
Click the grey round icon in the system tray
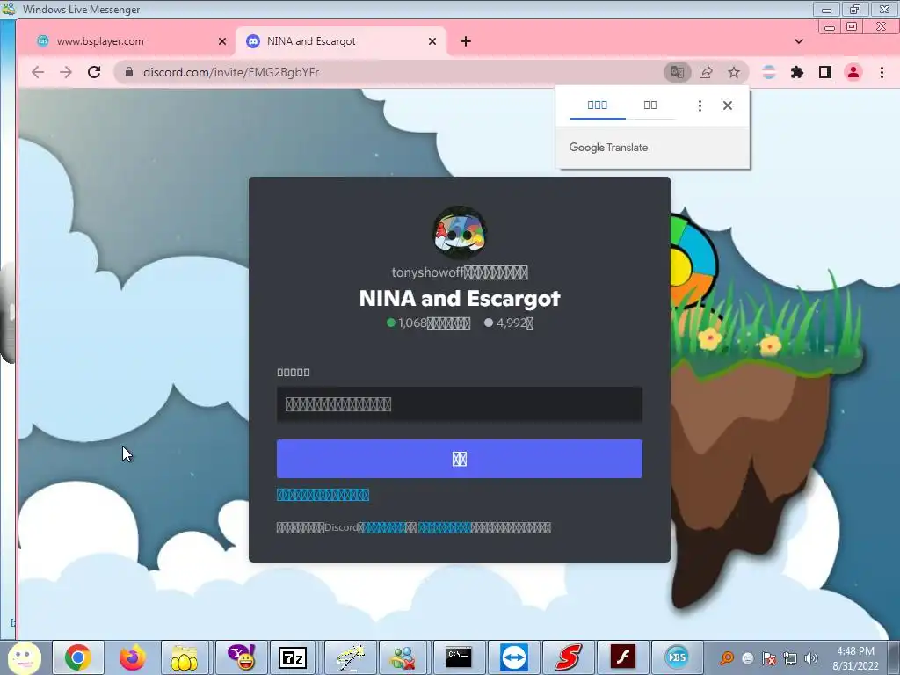747,658
